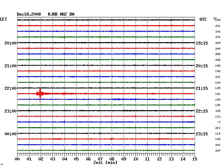Viewport: 222px width, 168px height.
Task: Select the DC value "270"
Action: 218,37
